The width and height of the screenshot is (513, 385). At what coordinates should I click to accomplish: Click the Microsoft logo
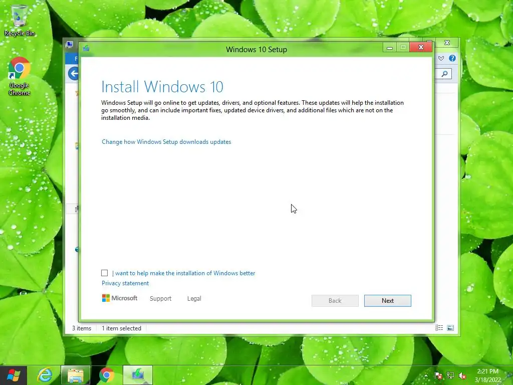120,298
